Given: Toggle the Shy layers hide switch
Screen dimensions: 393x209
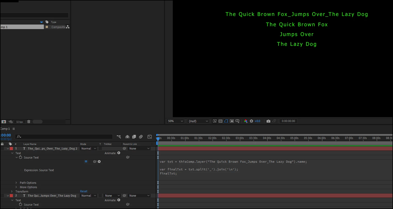Looking at the screenshot, I should 127,137.
